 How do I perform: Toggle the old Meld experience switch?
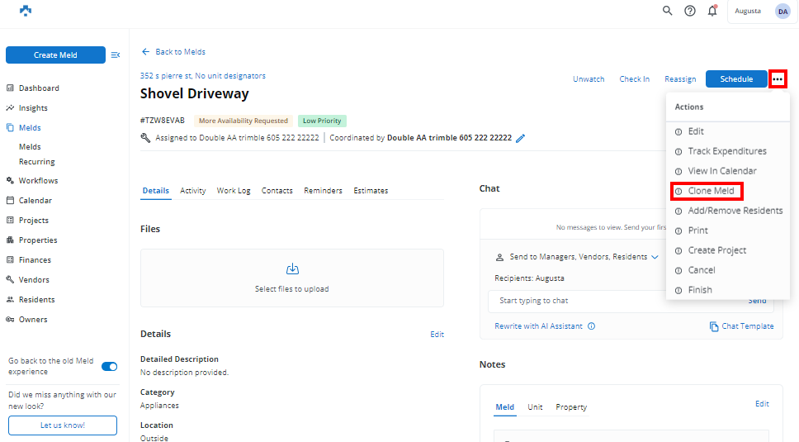109,366
